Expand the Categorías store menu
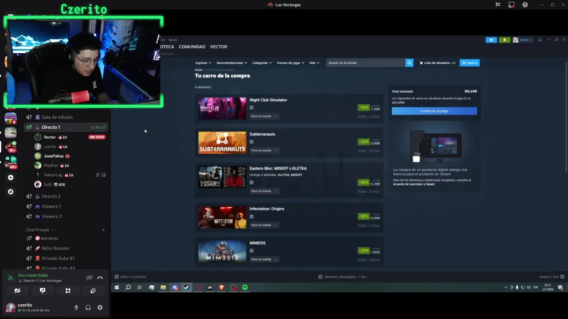The width and height of the screenshot is (568, 319). 262,63
